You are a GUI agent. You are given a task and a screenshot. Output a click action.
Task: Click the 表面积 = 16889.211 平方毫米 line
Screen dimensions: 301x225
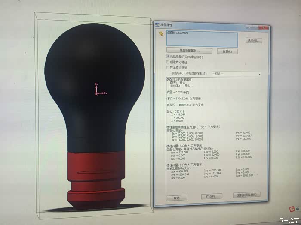(185, 105)
